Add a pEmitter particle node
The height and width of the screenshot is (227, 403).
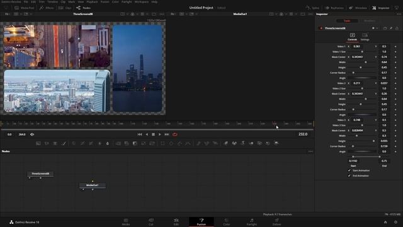click(x=198, y=143)
